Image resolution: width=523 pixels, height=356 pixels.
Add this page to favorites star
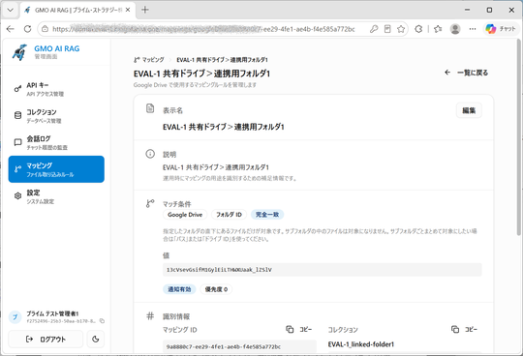401,29
